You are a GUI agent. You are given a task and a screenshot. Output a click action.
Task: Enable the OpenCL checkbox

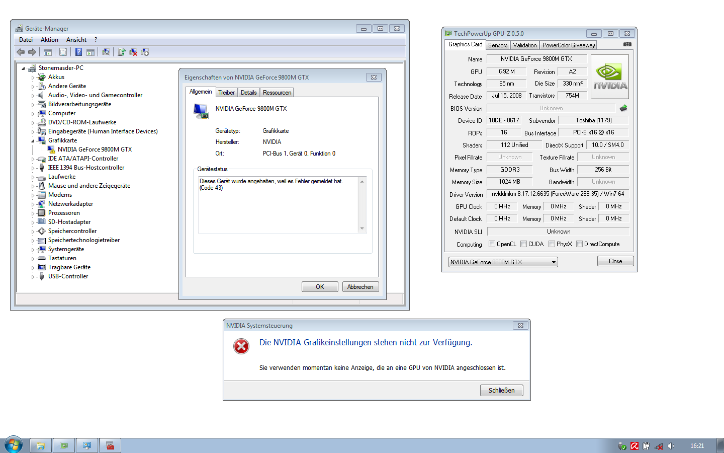[492, 244]
